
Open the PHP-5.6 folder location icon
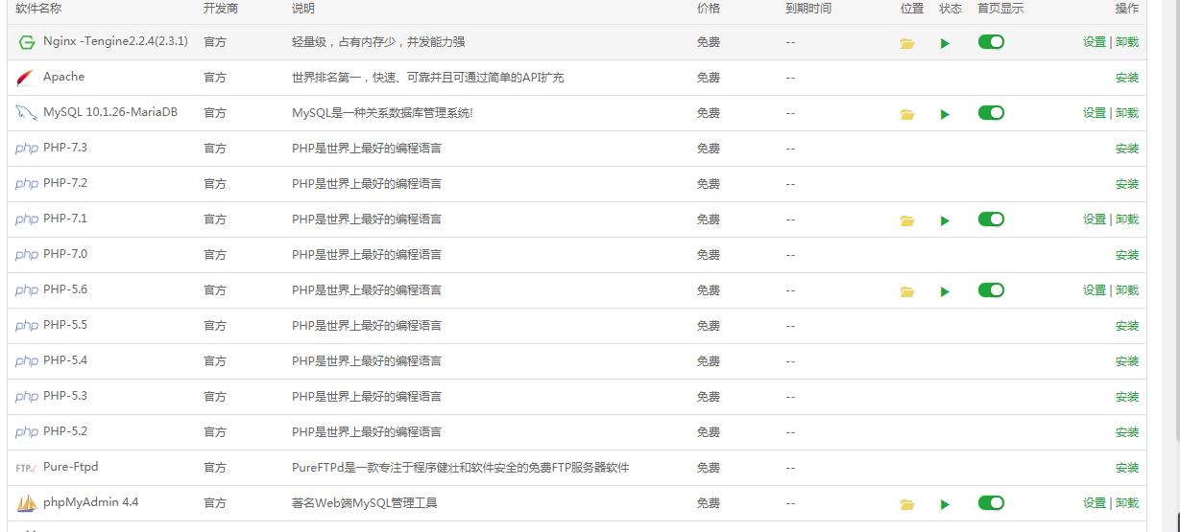907,291
